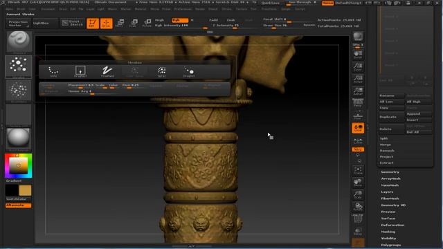Expand the ArrayMesh subpalette

pos(390,178)
